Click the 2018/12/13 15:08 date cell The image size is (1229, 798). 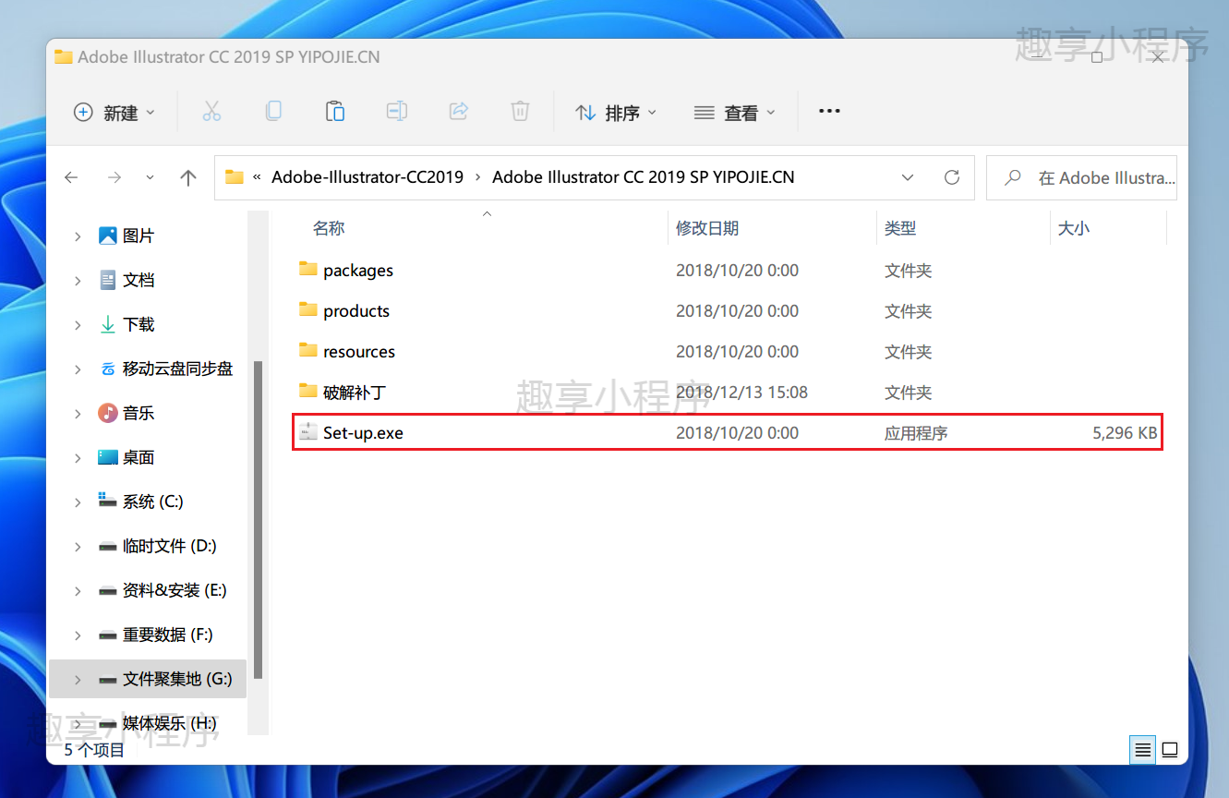pyautogui.click(x=741, y=392)
